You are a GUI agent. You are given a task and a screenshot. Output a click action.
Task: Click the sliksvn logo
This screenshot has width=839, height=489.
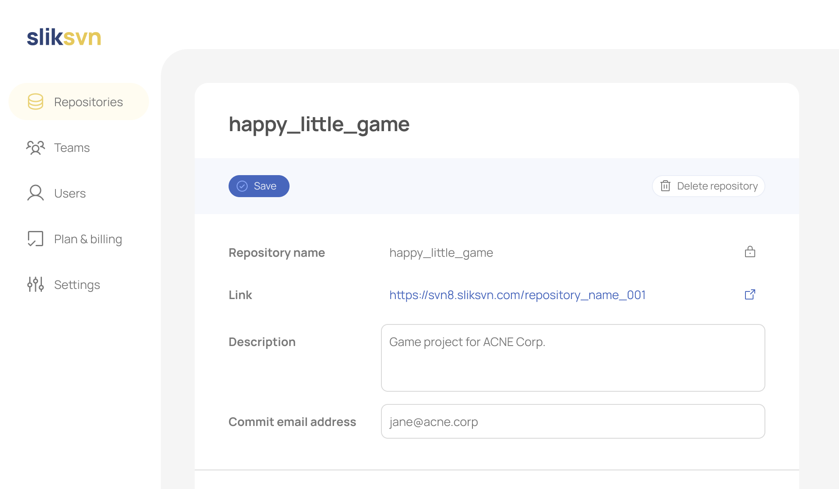[x=64, y=37]
